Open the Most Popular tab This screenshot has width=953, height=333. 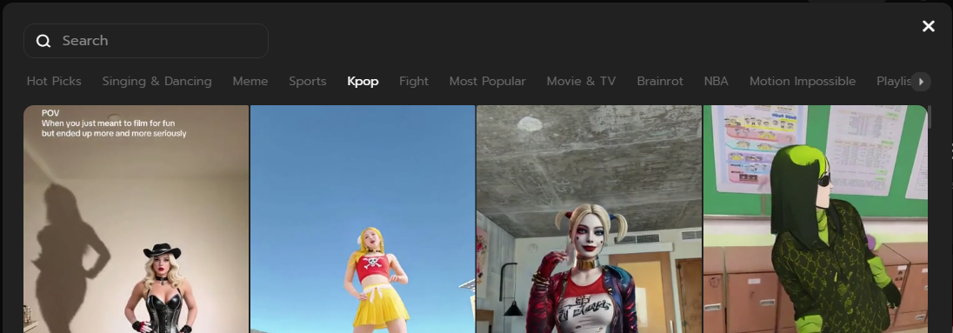coord(488,81)
